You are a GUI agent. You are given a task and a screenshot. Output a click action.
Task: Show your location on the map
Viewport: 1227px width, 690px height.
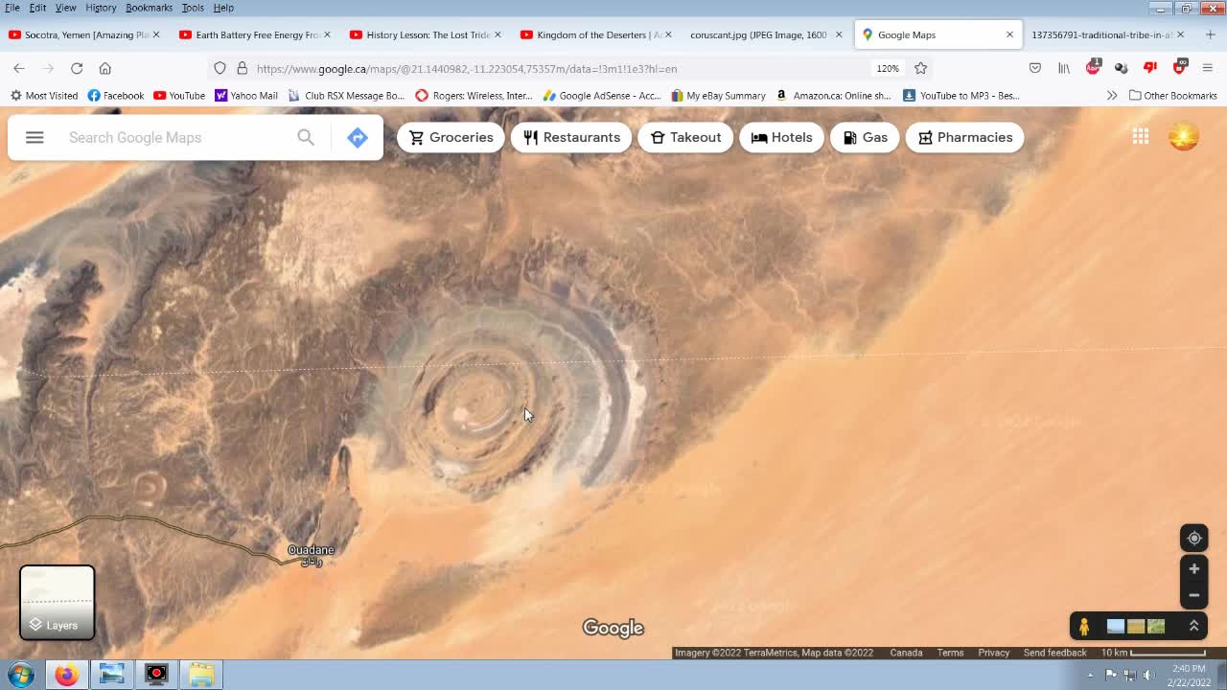(x=1194, y=538)
